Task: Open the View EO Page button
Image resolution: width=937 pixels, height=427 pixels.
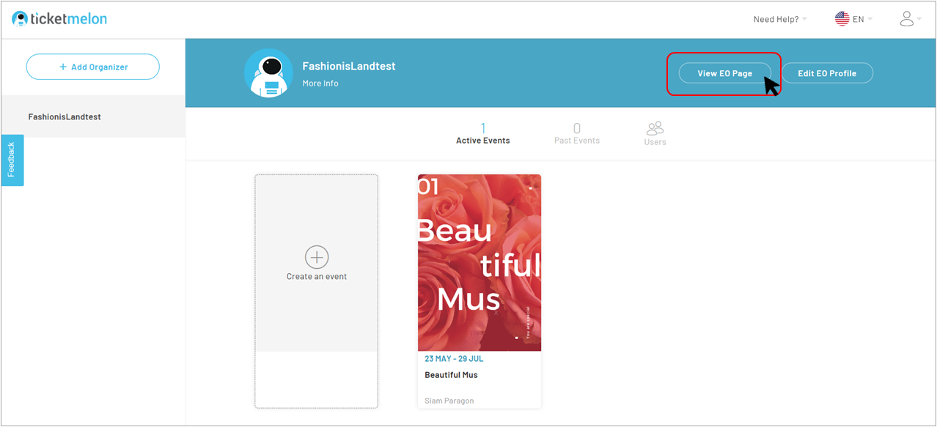Action: click(x=724, y=73)
